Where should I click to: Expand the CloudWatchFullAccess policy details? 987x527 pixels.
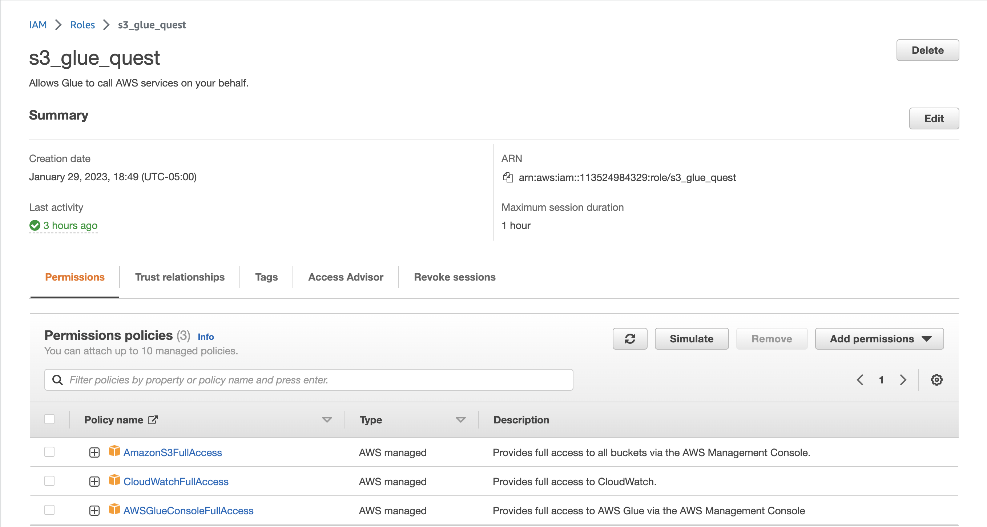(x=94, y=482)
